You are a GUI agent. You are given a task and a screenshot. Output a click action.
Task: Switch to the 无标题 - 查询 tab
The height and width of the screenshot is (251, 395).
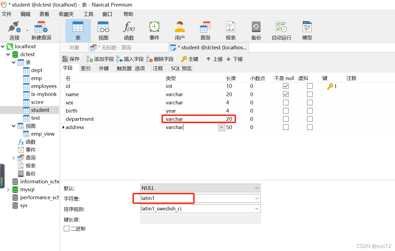[129, 48]
